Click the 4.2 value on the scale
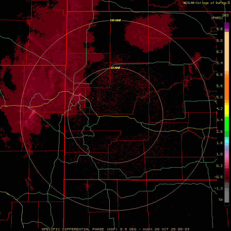Image resolution: width=231 pixels, height=231 pixels. 219,109
